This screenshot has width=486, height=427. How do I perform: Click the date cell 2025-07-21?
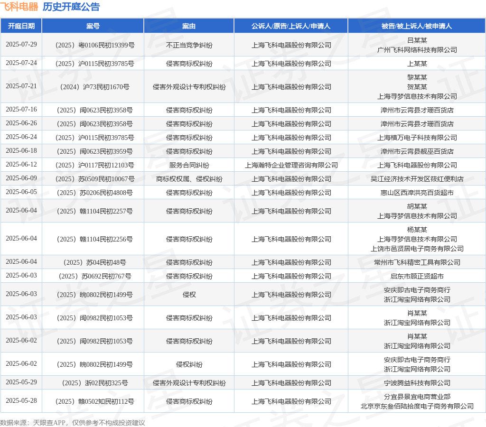pos(21,86)
